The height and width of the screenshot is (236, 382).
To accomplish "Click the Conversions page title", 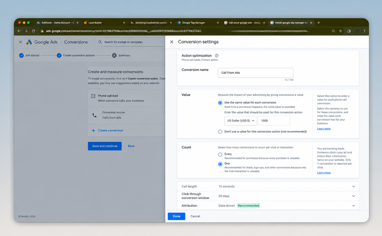I will pyautogui.click(x=76, y=42).
